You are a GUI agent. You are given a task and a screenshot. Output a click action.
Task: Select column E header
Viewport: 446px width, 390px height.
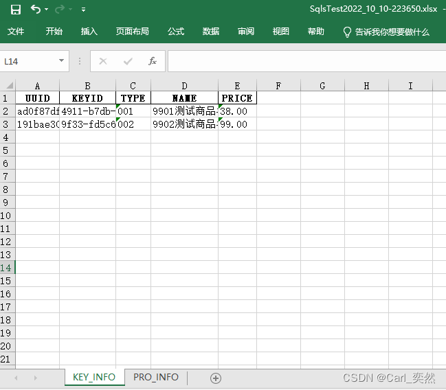238,86
